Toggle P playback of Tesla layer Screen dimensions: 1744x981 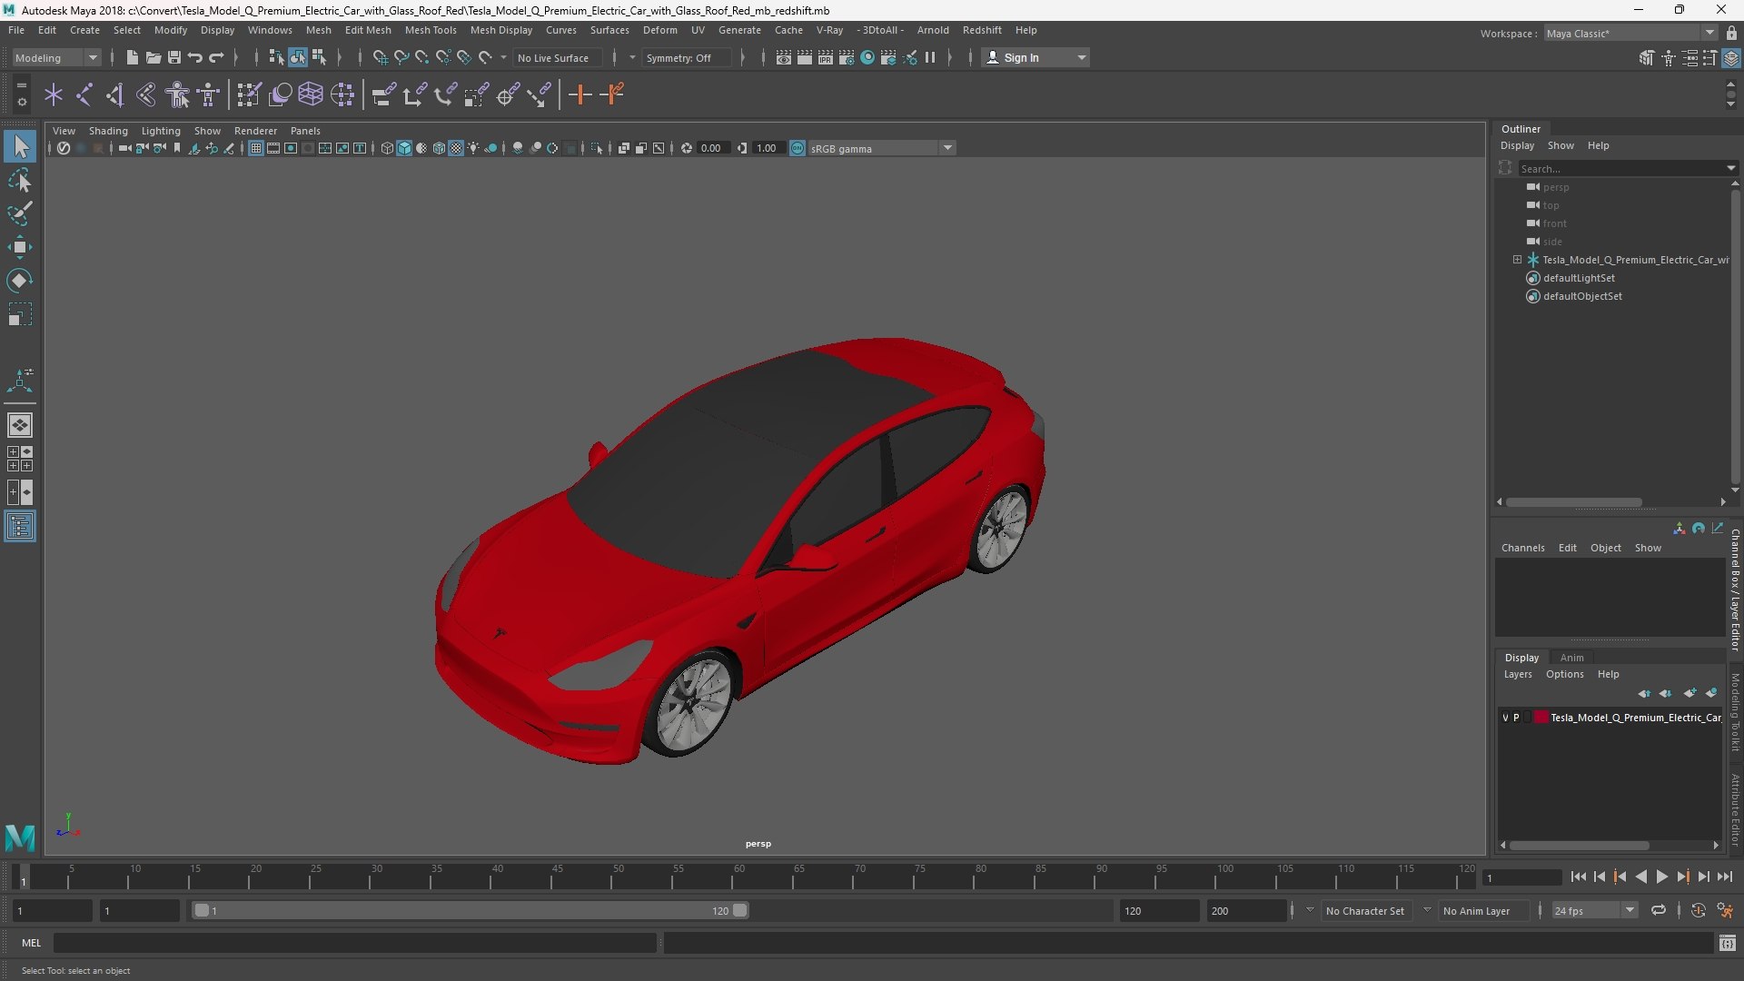[1516, 718]
